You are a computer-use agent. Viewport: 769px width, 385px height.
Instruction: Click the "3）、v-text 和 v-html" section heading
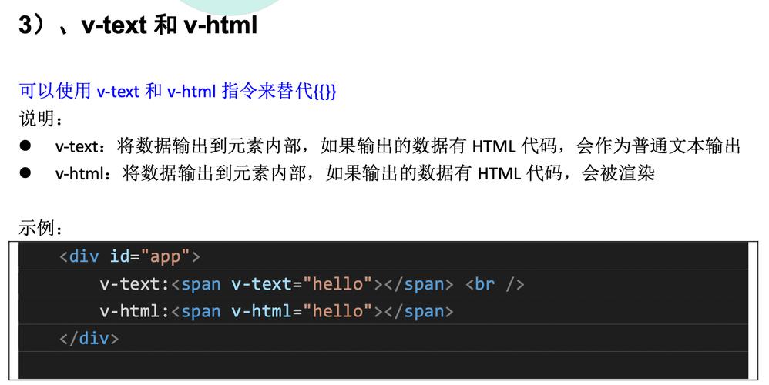coord(138,25)
